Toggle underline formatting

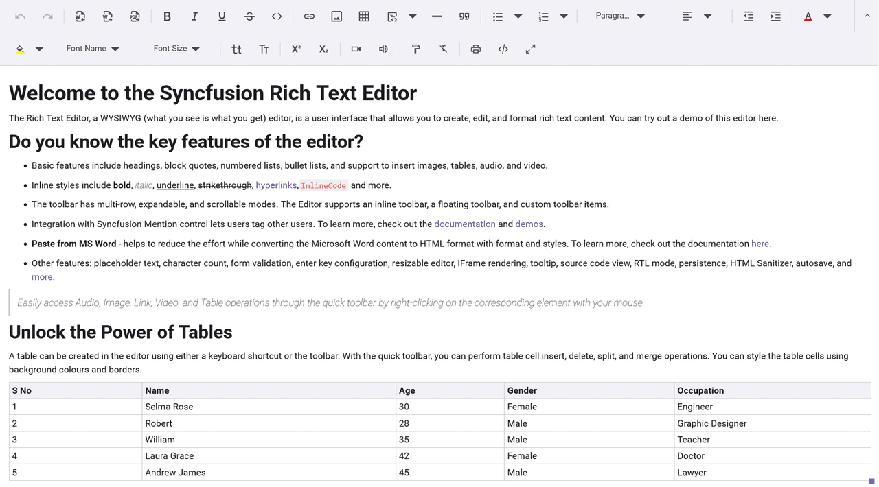tap(222, 16)
